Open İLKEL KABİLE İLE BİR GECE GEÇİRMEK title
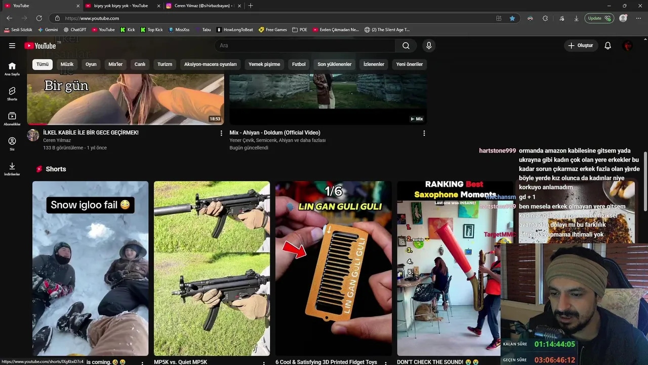 click(x=91, y=133)
